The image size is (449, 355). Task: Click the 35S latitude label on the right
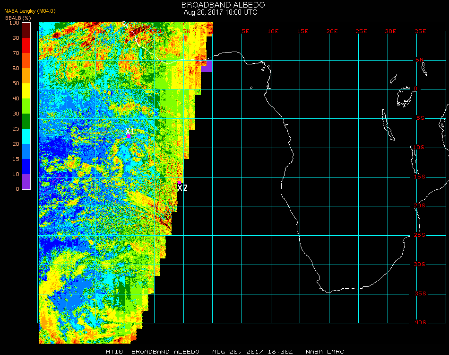coord(420,293)
